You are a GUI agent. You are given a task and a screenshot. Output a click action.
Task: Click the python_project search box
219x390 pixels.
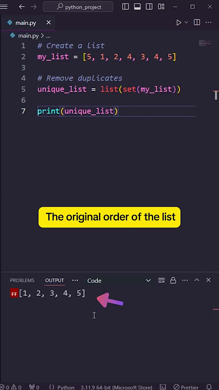click(78, 6)
